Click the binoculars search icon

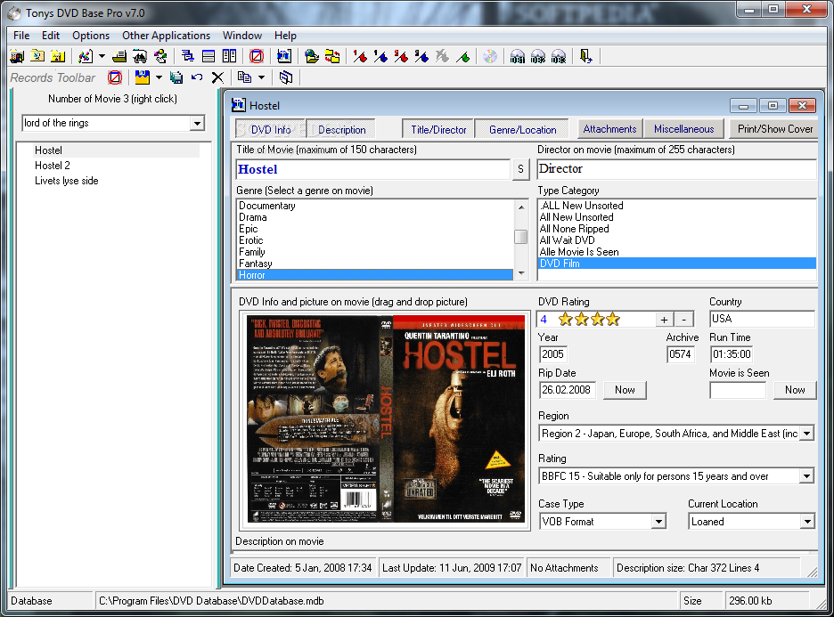coord(140,56)
